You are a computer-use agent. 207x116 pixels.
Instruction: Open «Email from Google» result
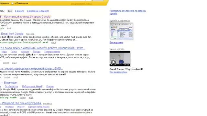(x=12, y=34)
